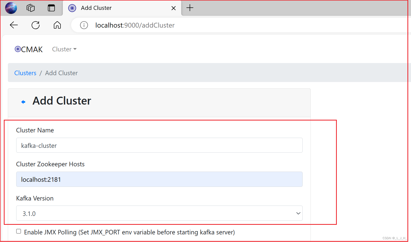411x242 pixels.
Task: Click the Add Cluster breadcrumb text
Action: (x=61, y=73)
